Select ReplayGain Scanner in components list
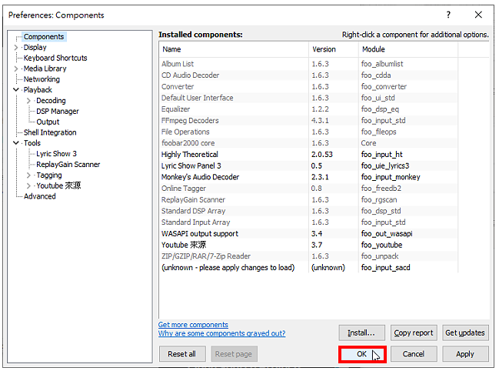Image resolution: width=499 pixels, height=371 pixels. (308, 199)
